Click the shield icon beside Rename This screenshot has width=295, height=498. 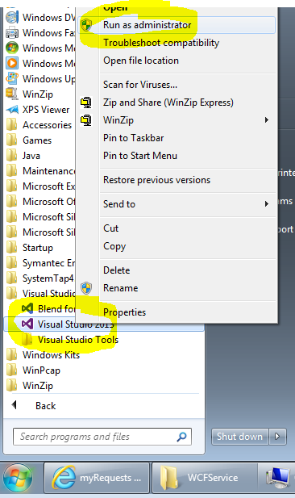pyautogui.click(x=86, y=288)
